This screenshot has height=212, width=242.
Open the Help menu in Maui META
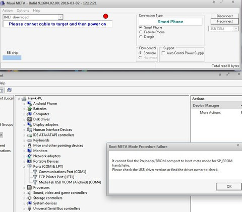(x=36, y=11)
